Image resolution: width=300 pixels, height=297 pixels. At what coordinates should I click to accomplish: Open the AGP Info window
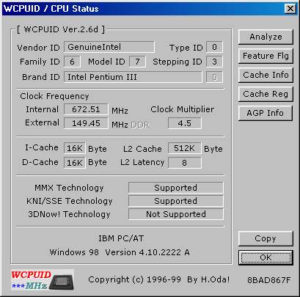tap(266, 113)
